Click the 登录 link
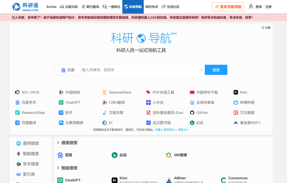 [259, 7]
